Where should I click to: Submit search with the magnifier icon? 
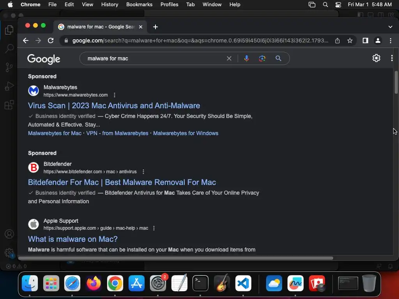(278, 58)
